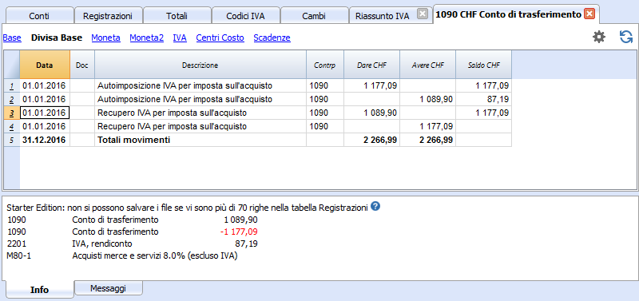Click the Descrizione column header
Screen dimensions: 639x301
[x=200, y=65]
